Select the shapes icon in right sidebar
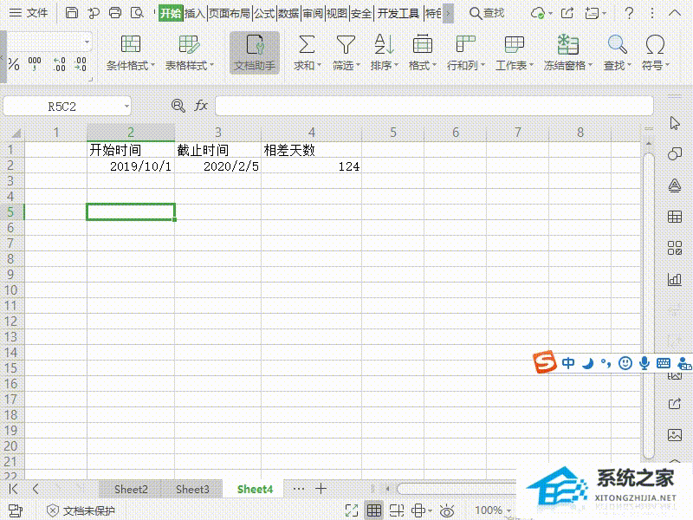Viewport: 693px width, 520px height. tap(675, 153)
